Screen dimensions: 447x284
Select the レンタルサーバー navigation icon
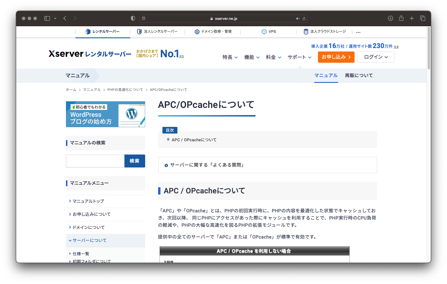[x=88, y=32]
